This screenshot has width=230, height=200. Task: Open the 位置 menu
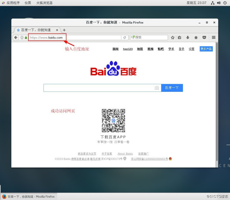(28, 3)
